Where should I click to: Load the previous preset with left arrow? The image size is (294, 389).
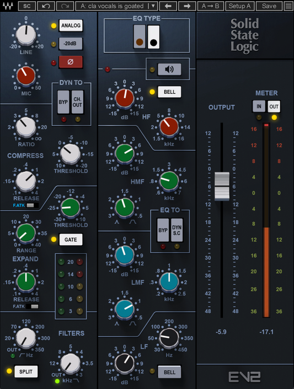point(168,6)
